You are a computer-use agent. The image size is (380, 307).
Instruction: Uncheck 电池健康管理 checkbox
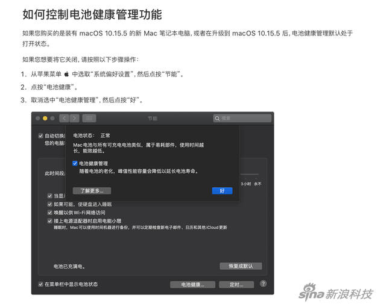[x=75, y=164]
